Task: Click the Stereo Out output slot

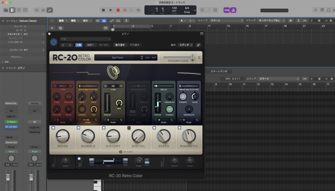Action: [11, 142]
